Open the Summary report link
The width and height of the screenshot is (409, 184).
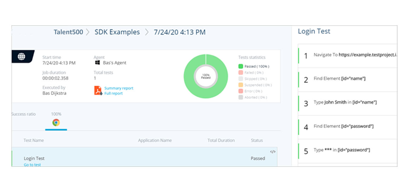(119, 88)
